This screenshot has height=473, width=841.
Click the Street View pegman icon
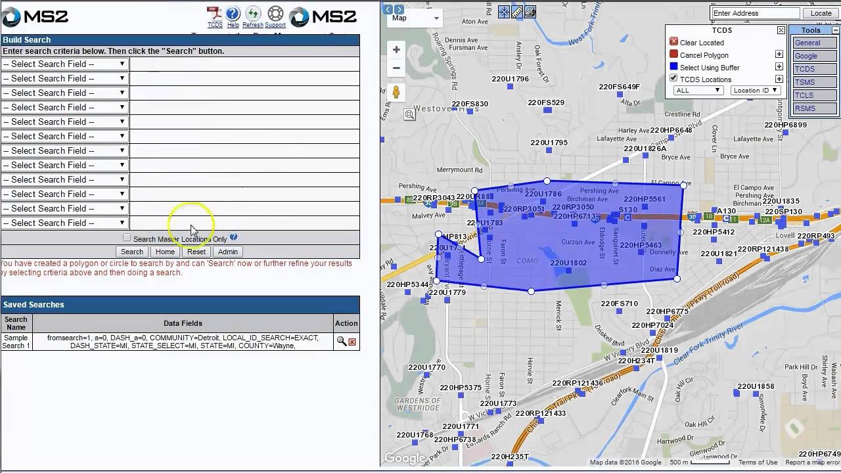pos(396,93)
